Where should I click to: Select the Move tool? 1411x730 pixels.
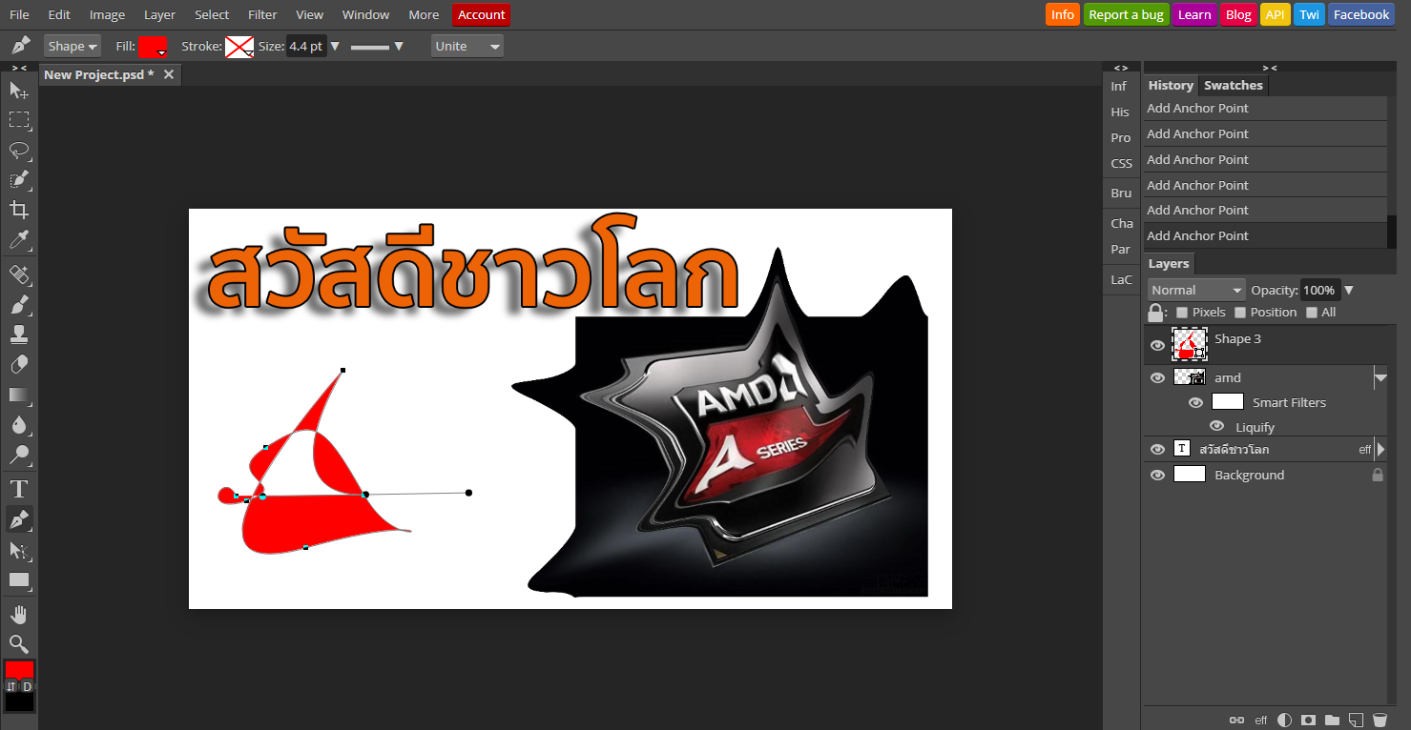point(19,90)
